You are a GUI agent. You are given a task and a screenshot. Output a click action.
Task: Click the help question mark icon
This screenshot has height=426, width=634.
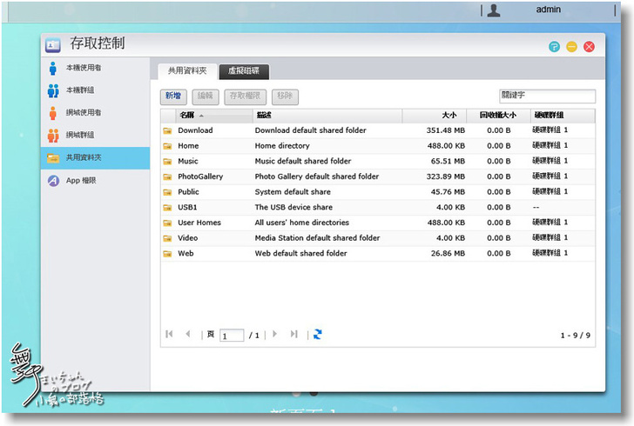(554, 47)
